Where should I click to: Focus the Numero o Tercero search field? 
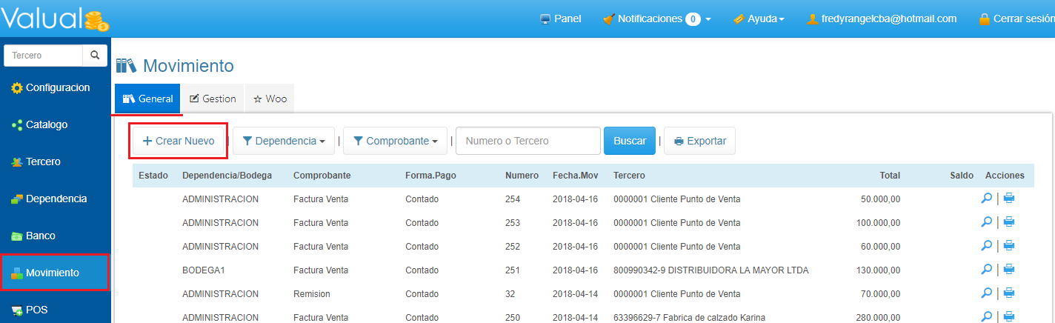point(527,141)
